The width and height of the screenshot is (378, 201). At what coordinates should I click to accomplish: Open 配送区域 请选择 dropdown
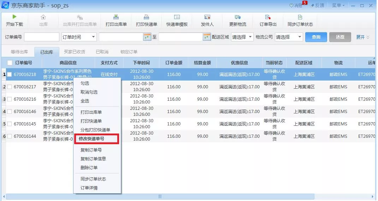(x=242, y=37)
